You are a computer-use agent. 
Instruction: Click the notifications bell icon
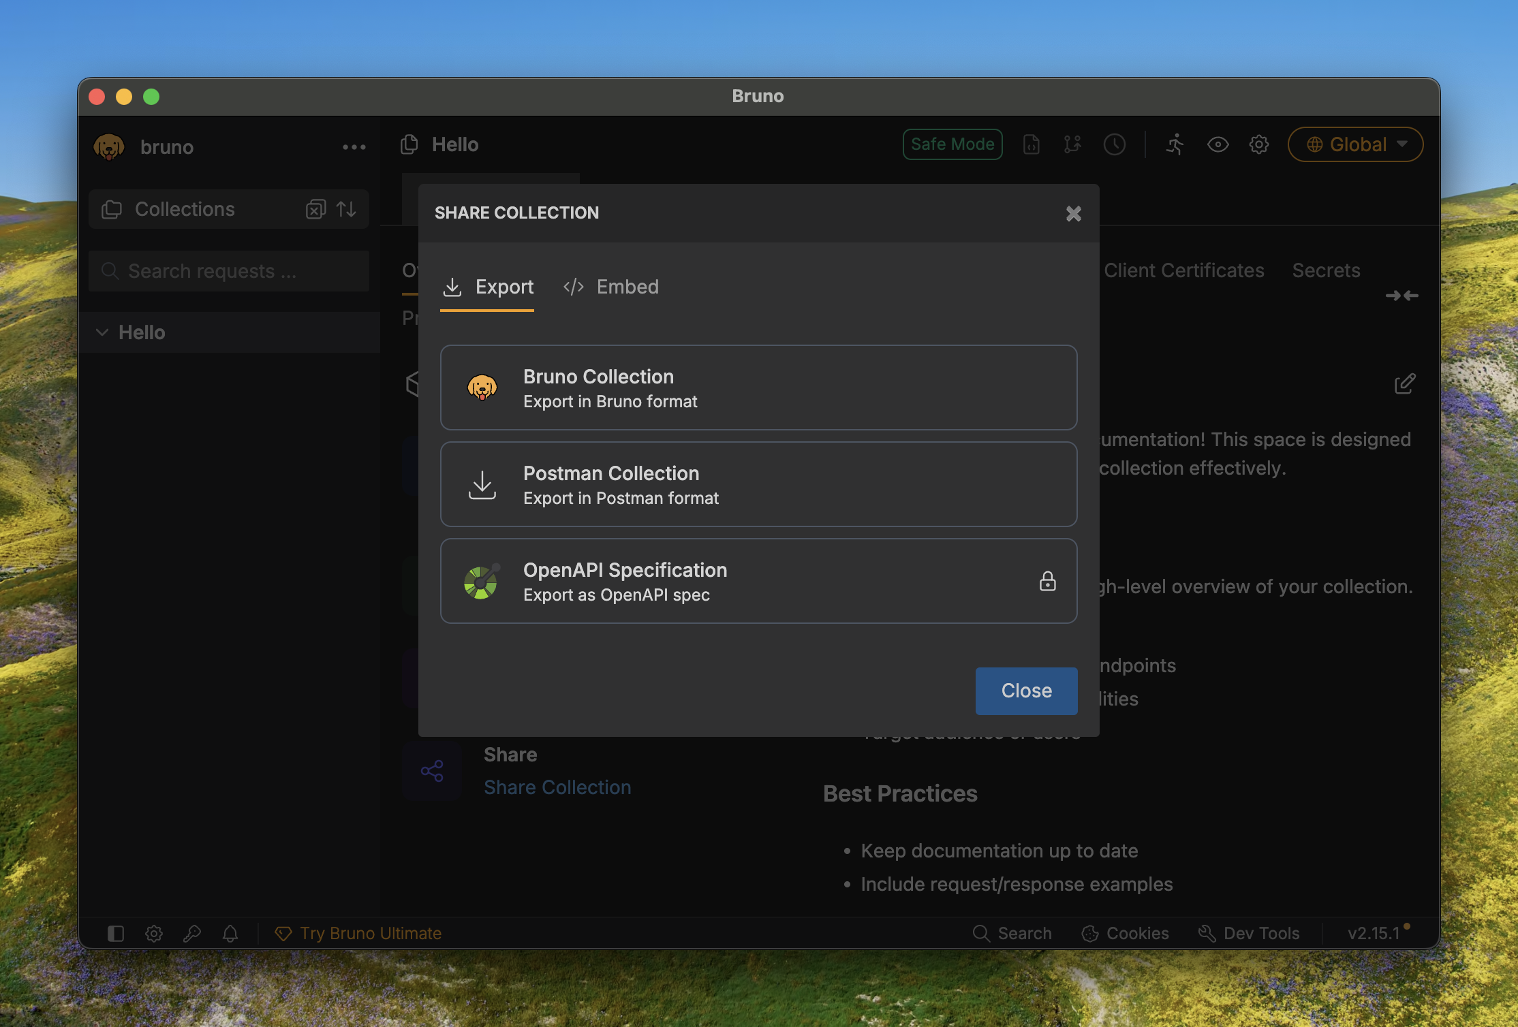coord(230,933)
